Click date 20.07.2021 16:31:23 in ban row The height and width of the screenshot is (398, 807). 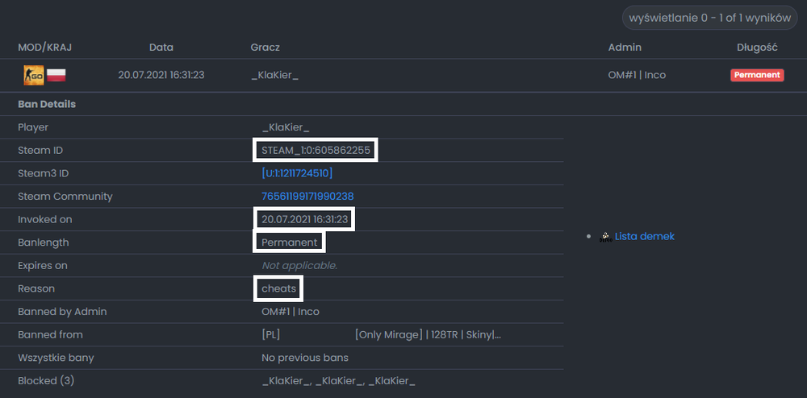[x=161, y=75]
